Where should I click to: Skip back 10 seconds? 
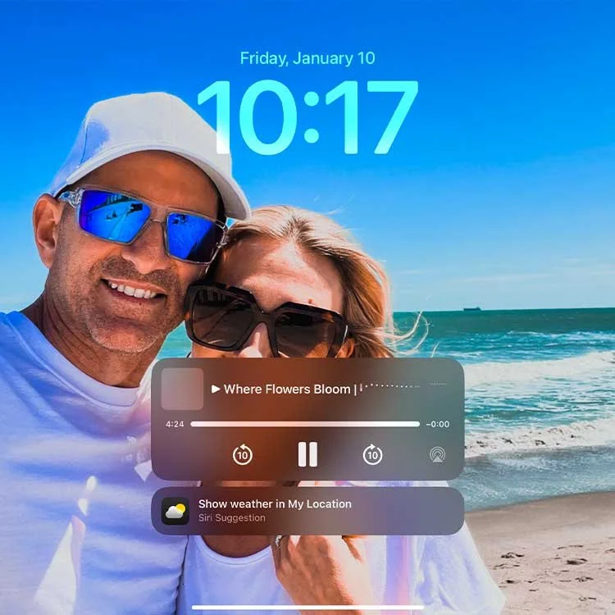pyautogui.click(x=243, y=454)
